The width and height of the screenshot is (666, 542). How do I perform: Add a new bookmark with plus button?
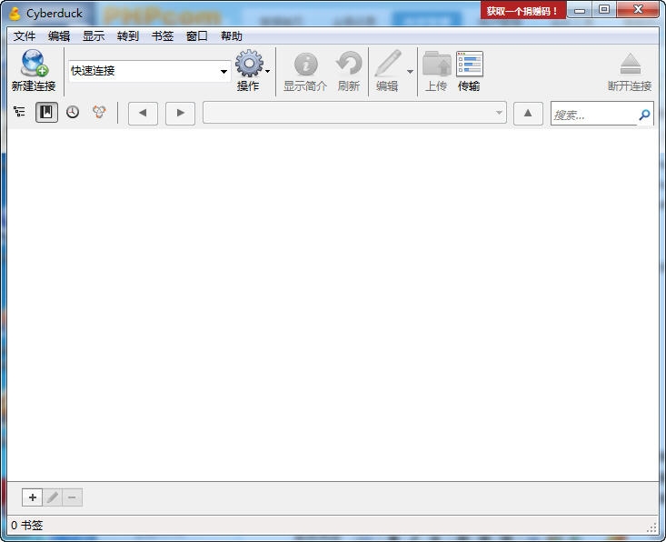(x=33, y=497)
